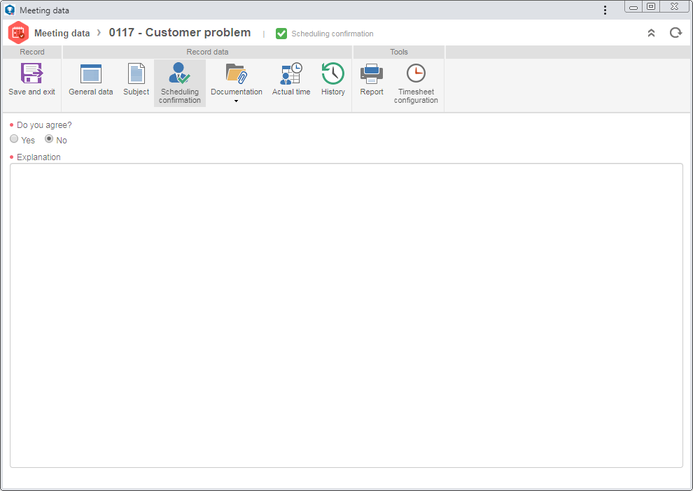Click the Tools group header
The width and height of the screenshot is (693, 491).
point(399,52)
